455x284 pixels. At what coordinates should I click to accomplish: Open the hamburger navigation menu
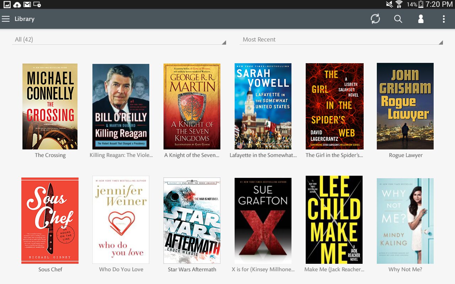(x=6, y=19)
